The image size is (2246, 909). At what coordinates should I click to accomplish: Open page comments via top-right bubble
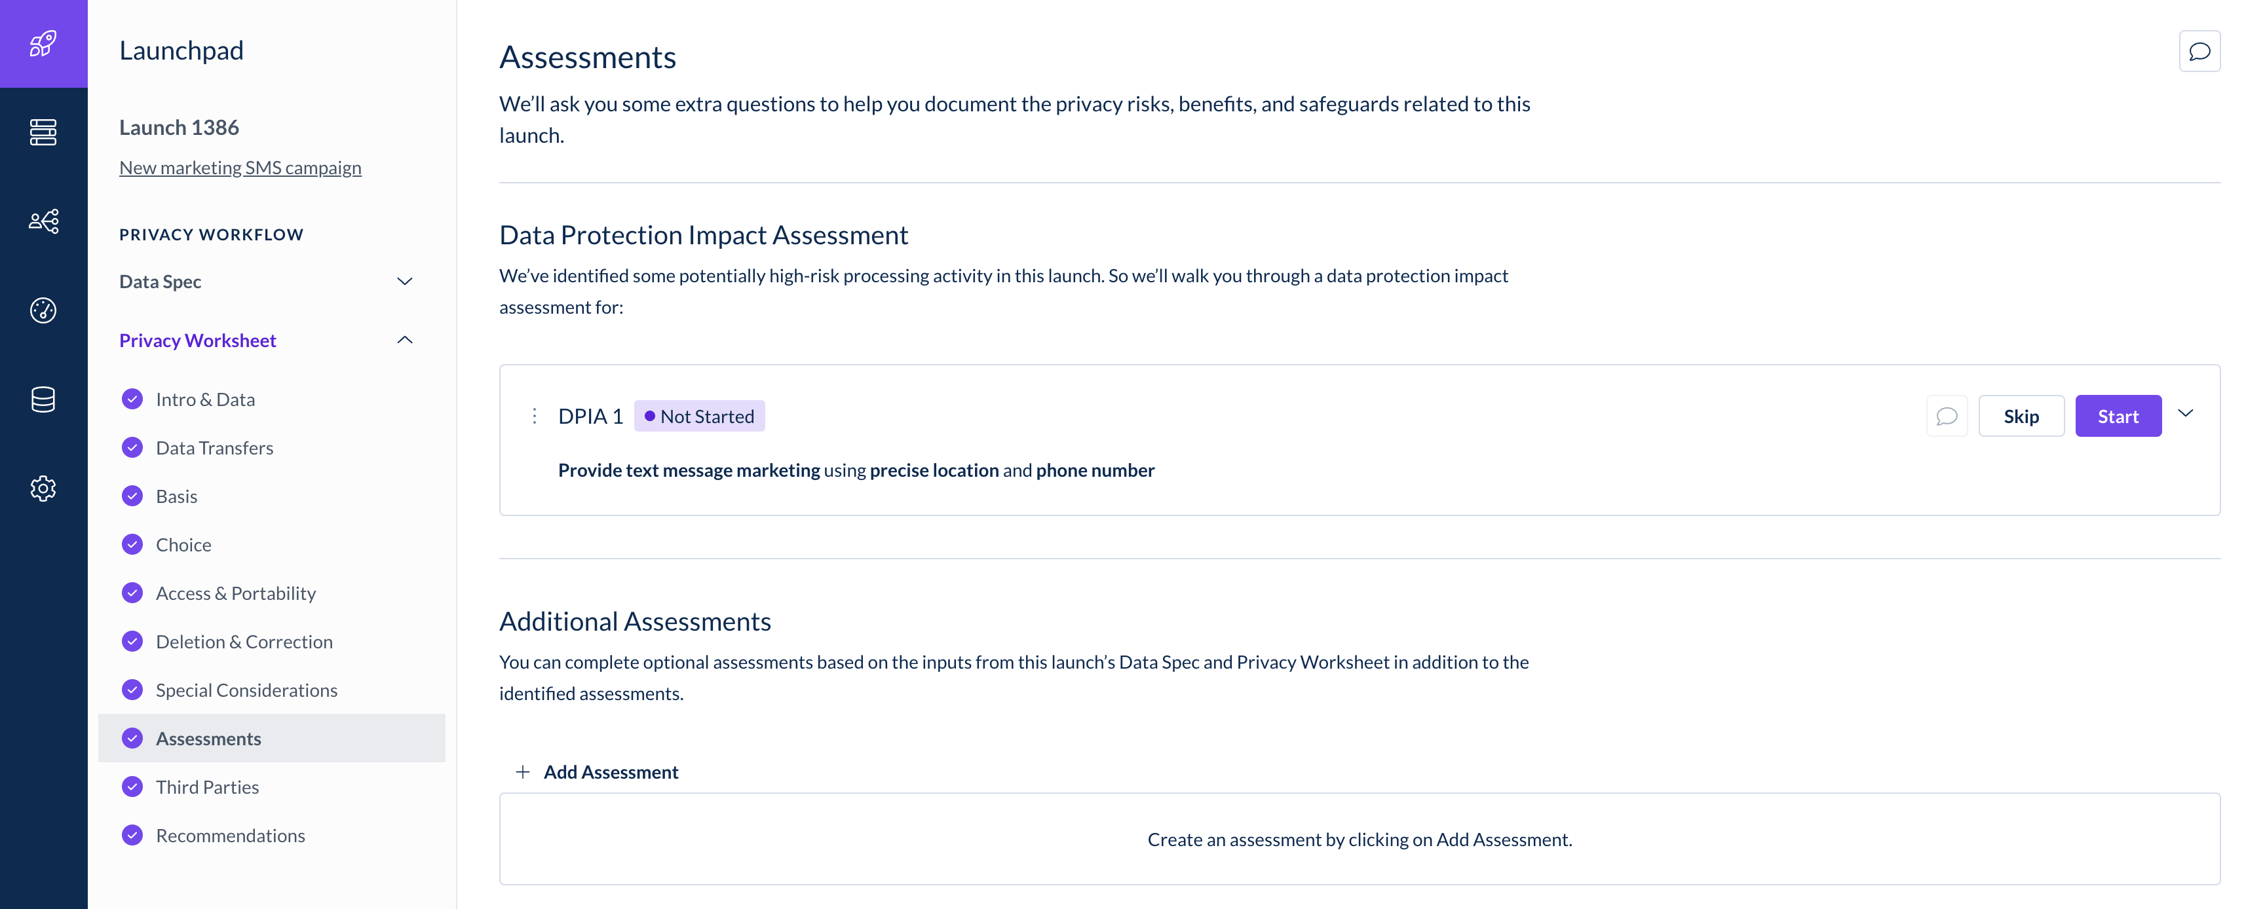point(2199,52)
